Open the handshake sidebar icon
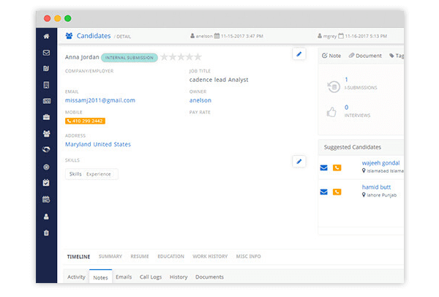This screenshot has height=297, width=439. click(47, 149)
